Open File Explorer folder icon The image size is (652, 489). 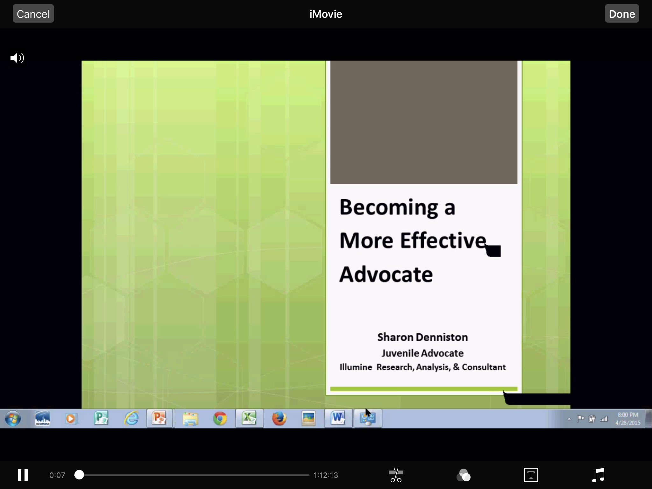pyautogui.click(x=190, y=418)
